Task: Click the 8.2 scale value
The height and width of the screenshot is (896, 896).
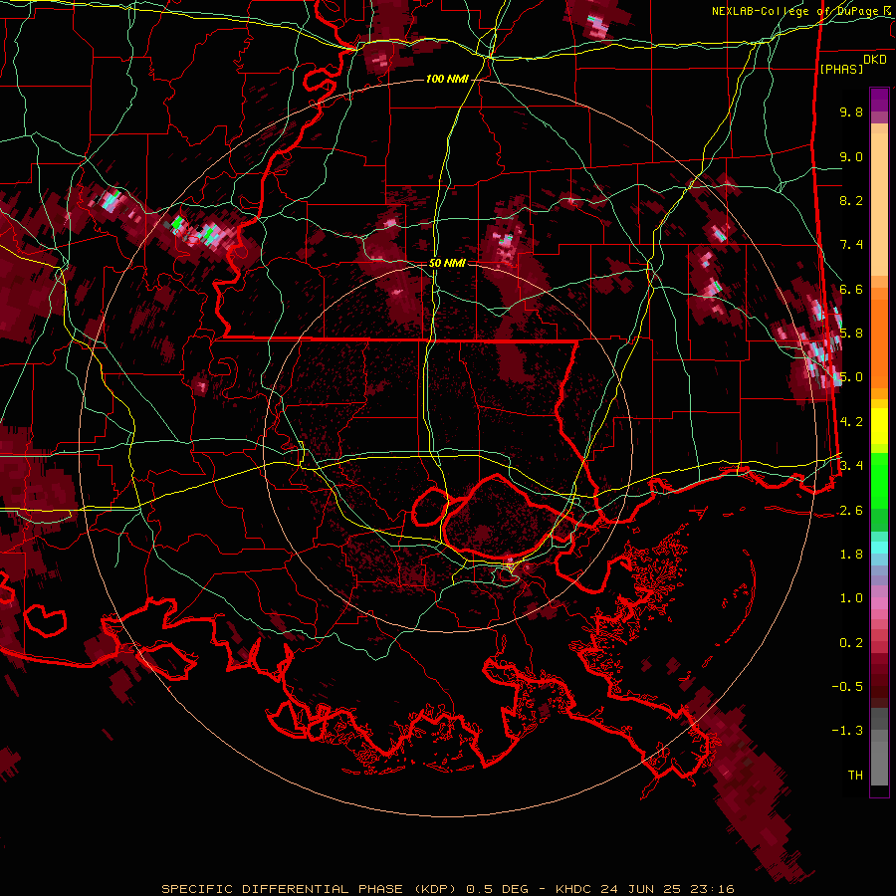Action: point(851,200)
